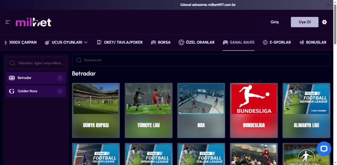Click the Giriş login button
This screenshot has height=165, width=337.
point(274,22)
